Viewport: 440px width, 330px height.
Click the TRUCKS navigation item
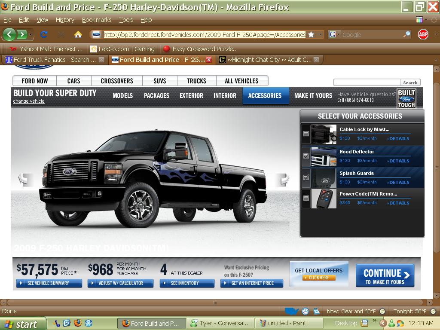196,81
